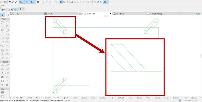202x102 pixels.
Task: Select the Arrow tool in the toolbox
Action: click(2, 15)
